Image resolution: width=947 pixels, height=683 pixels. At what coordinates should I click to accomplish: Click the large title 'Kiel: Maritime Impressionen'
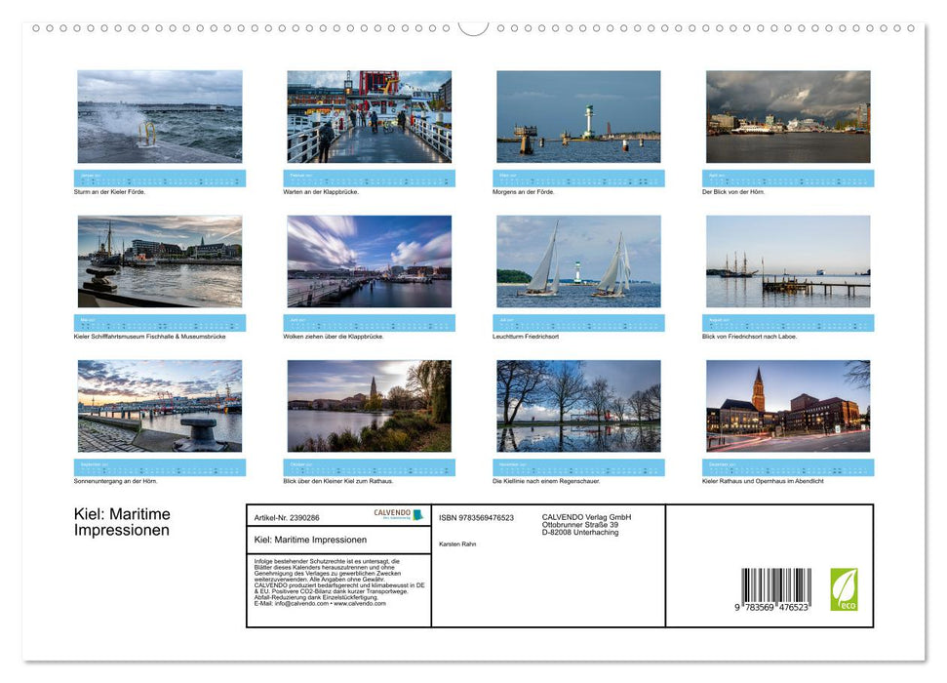coord(122,522)
